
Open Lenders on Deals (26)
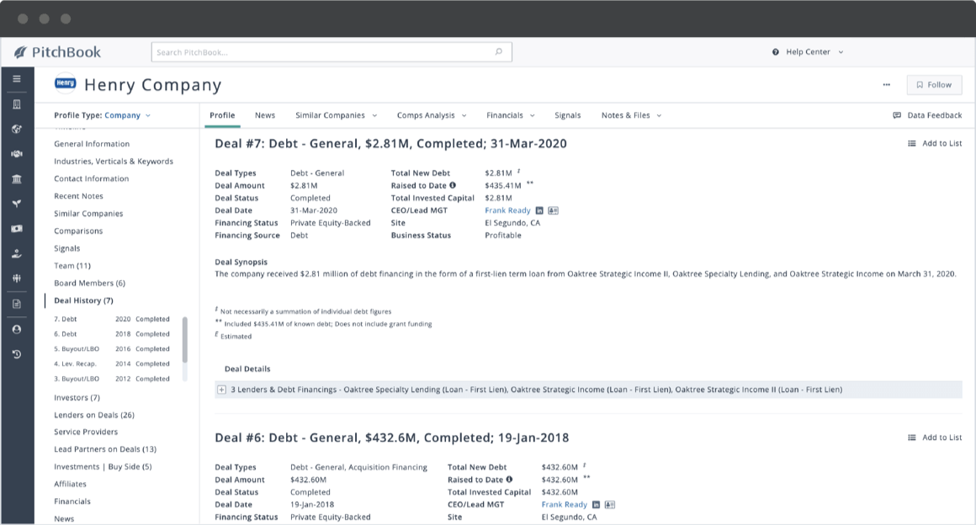click(x=94, y=416)
